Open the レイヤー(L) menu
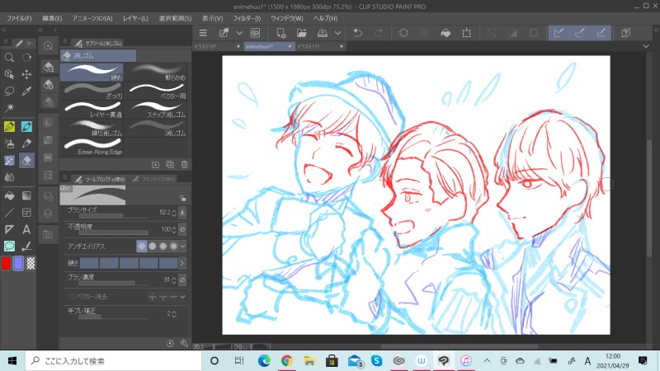 (x=135, y=18)
